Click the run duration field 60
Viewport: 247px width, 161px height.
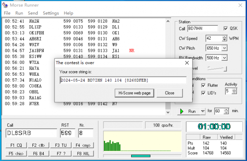point(219,111)
